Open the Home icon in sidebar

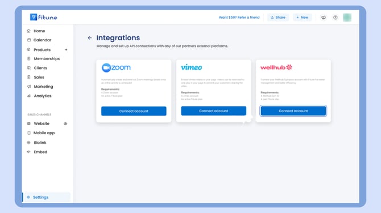(28, 31)
